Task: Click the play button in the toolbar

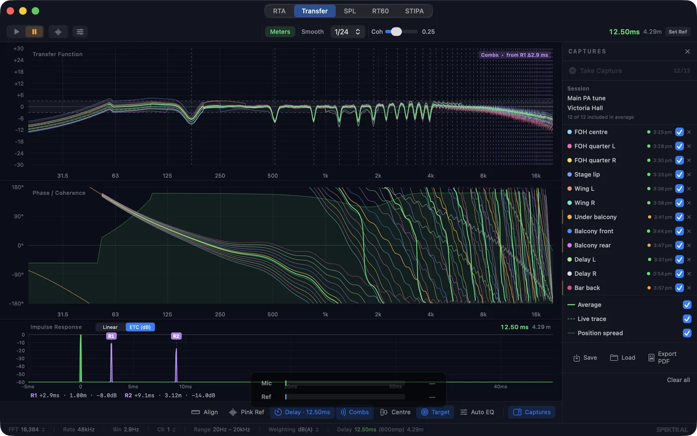Action: (x=16, y=31)
